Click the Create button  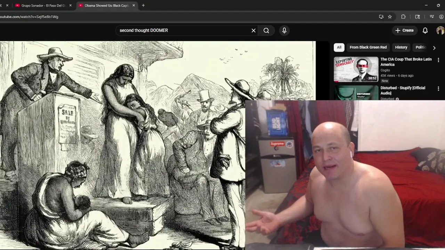404,31
